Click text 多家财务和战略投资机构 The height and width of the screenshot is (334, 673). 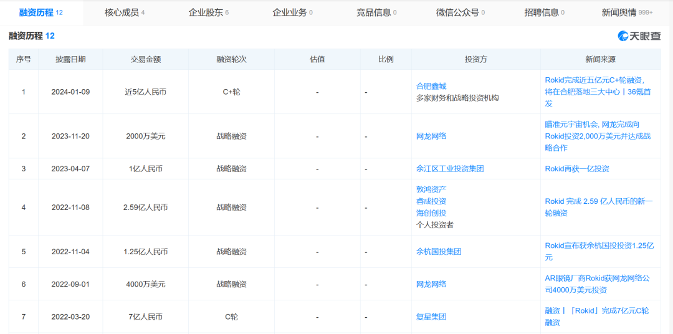tap(457, 98)
